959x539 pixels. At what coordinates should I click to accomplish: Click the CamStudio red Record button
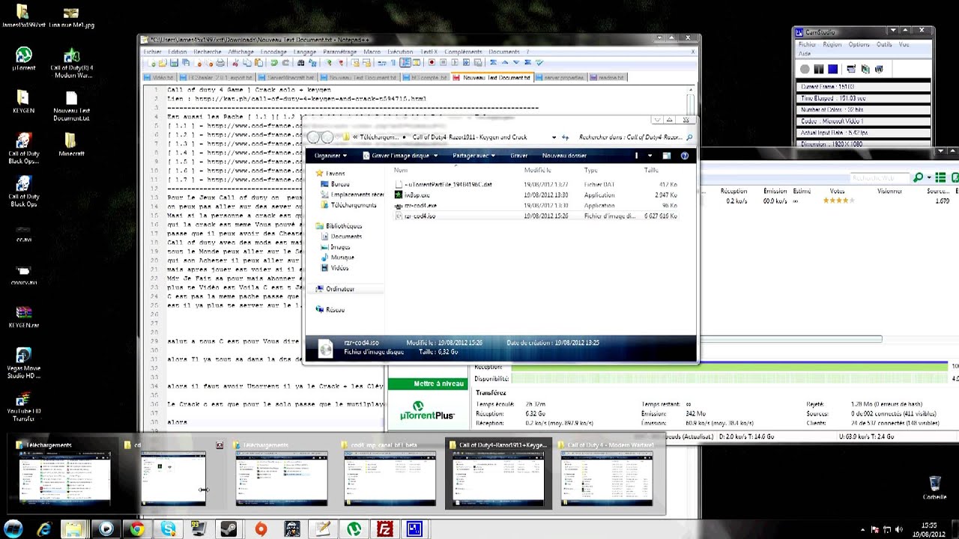805,69
